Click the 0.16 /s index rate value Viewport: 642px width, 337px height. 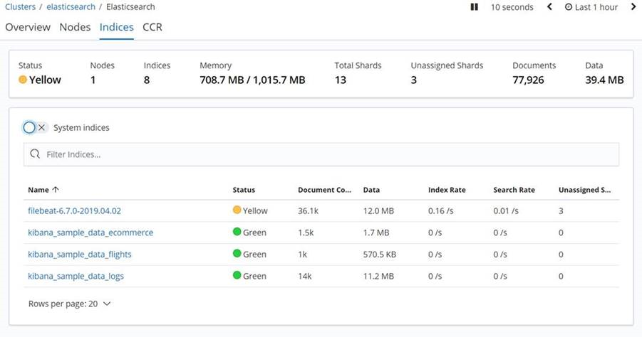click(440, 210)
